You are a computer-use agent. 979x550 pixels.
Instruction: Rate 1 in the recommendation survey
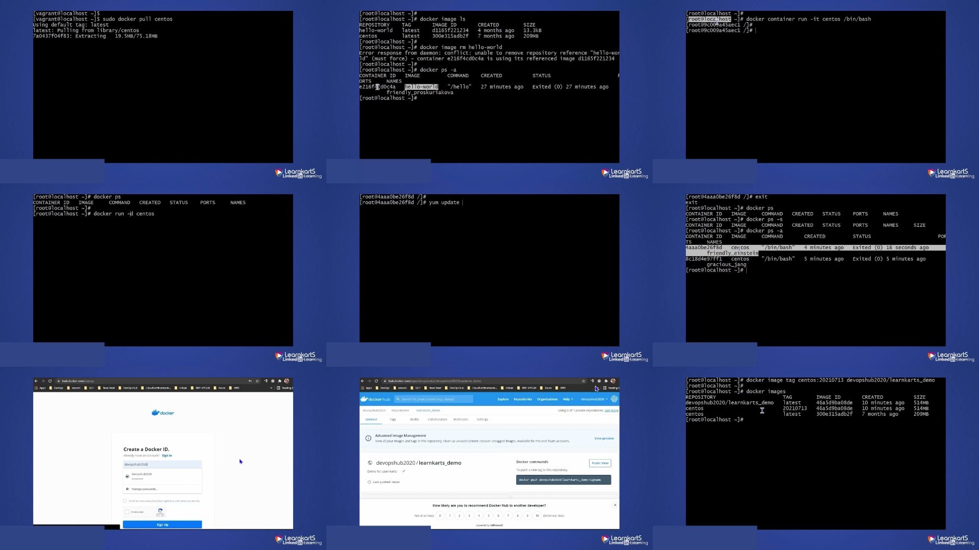click(450, 516)
